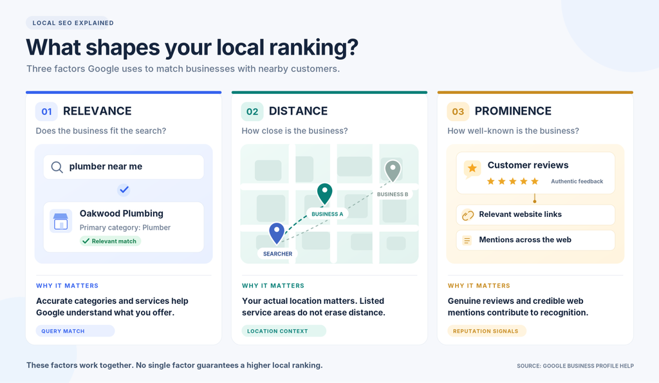Viewport: 659px width, 383px height.
Task: Click the 'PROMINENCE' card title
Action: click(x=513, y=111)
